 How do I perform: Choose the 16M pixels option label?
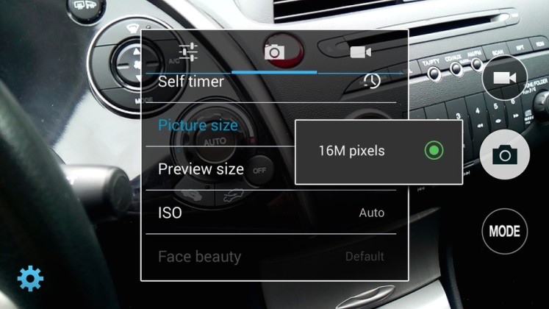(x=351, y=151)
